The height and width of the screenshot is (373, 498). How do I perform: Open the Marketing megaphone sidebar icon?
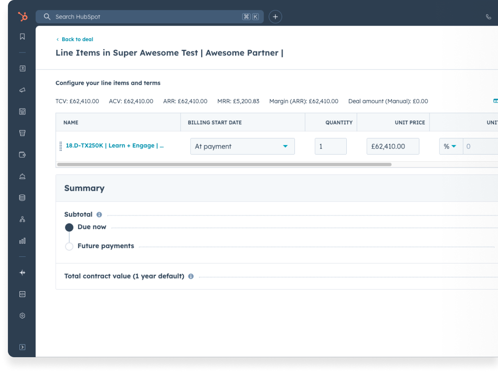23,90
